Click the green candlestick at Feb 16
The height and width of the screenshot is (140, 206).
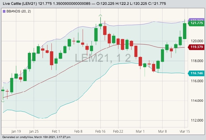100,25
